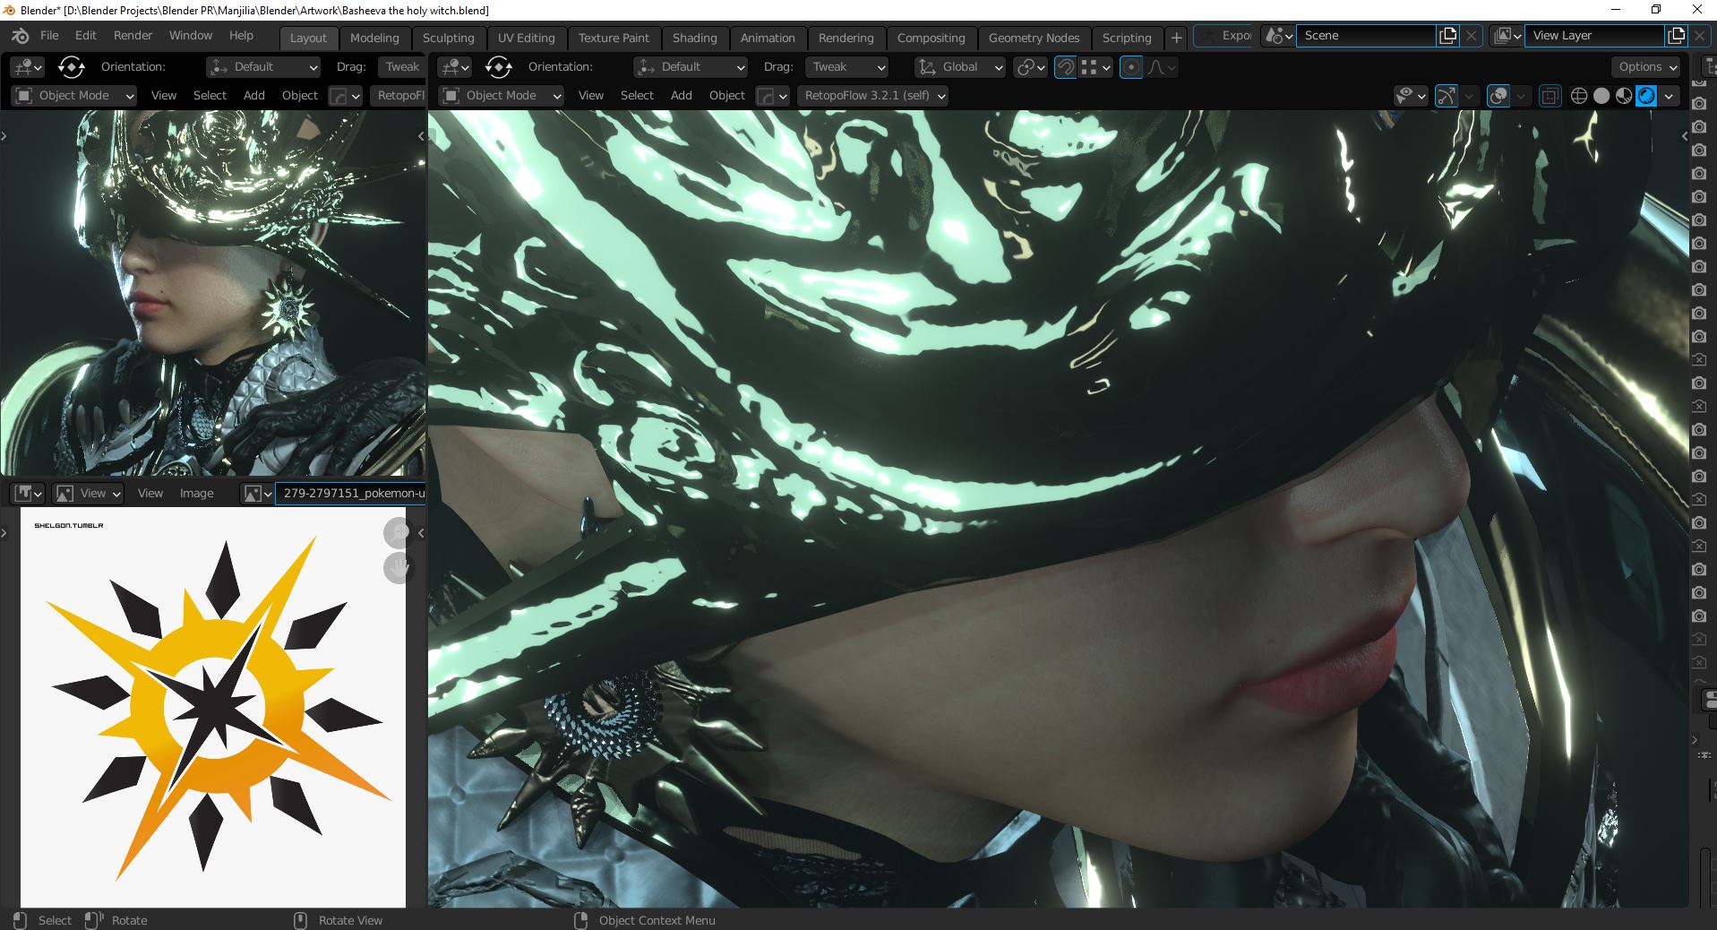Open Tweak drag dropdown in main viewport
This screenshot has height=930, width=1717.
tap(846, 67)
